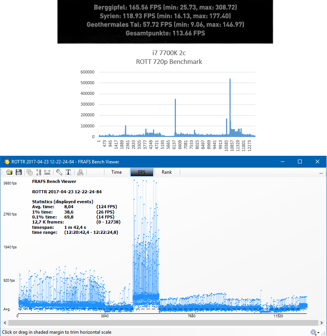The height and width of the screenshot is (336, 327).
Task: Open settings with the wrench icon
Action: (x=59, y=172)
